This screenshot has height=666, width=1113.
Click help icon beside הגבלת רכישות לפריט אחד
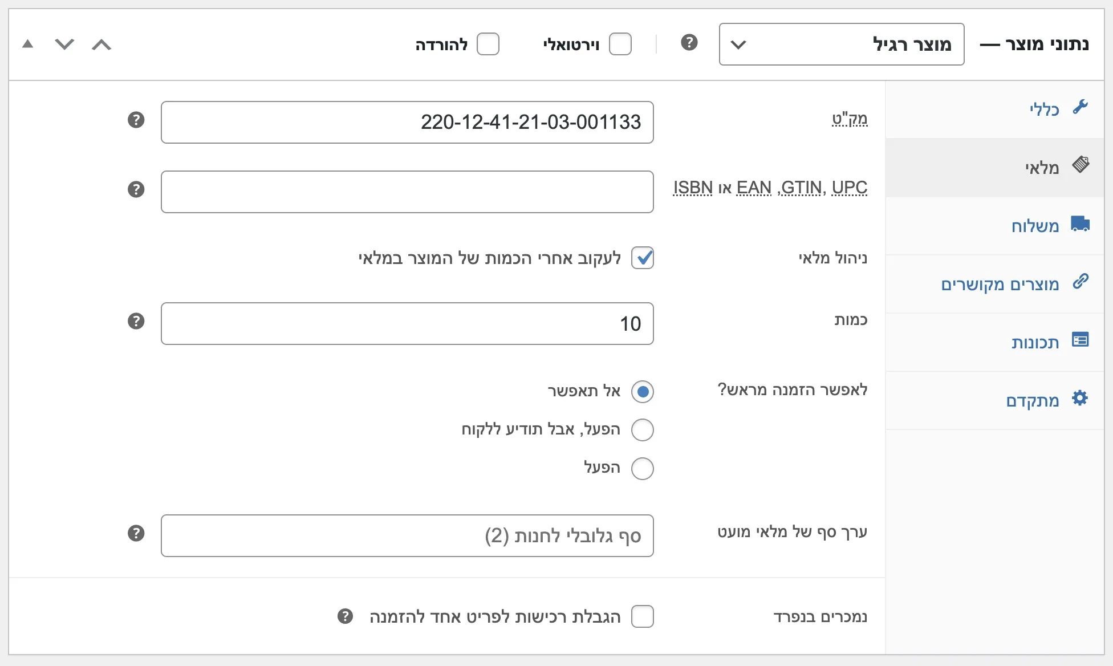[x=345, y=616]
